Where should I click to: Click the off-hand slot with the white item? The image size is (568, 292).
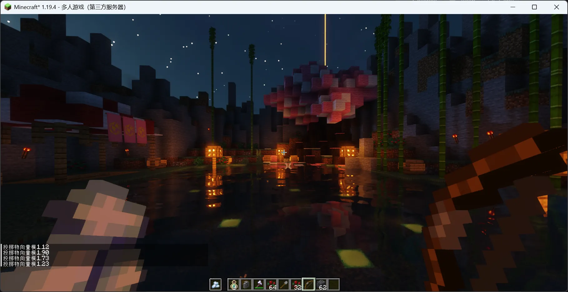click(x=216, y=285)
